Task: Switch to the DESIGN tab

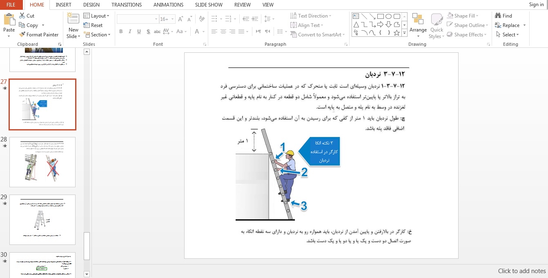Action: (x=91, y=5)
